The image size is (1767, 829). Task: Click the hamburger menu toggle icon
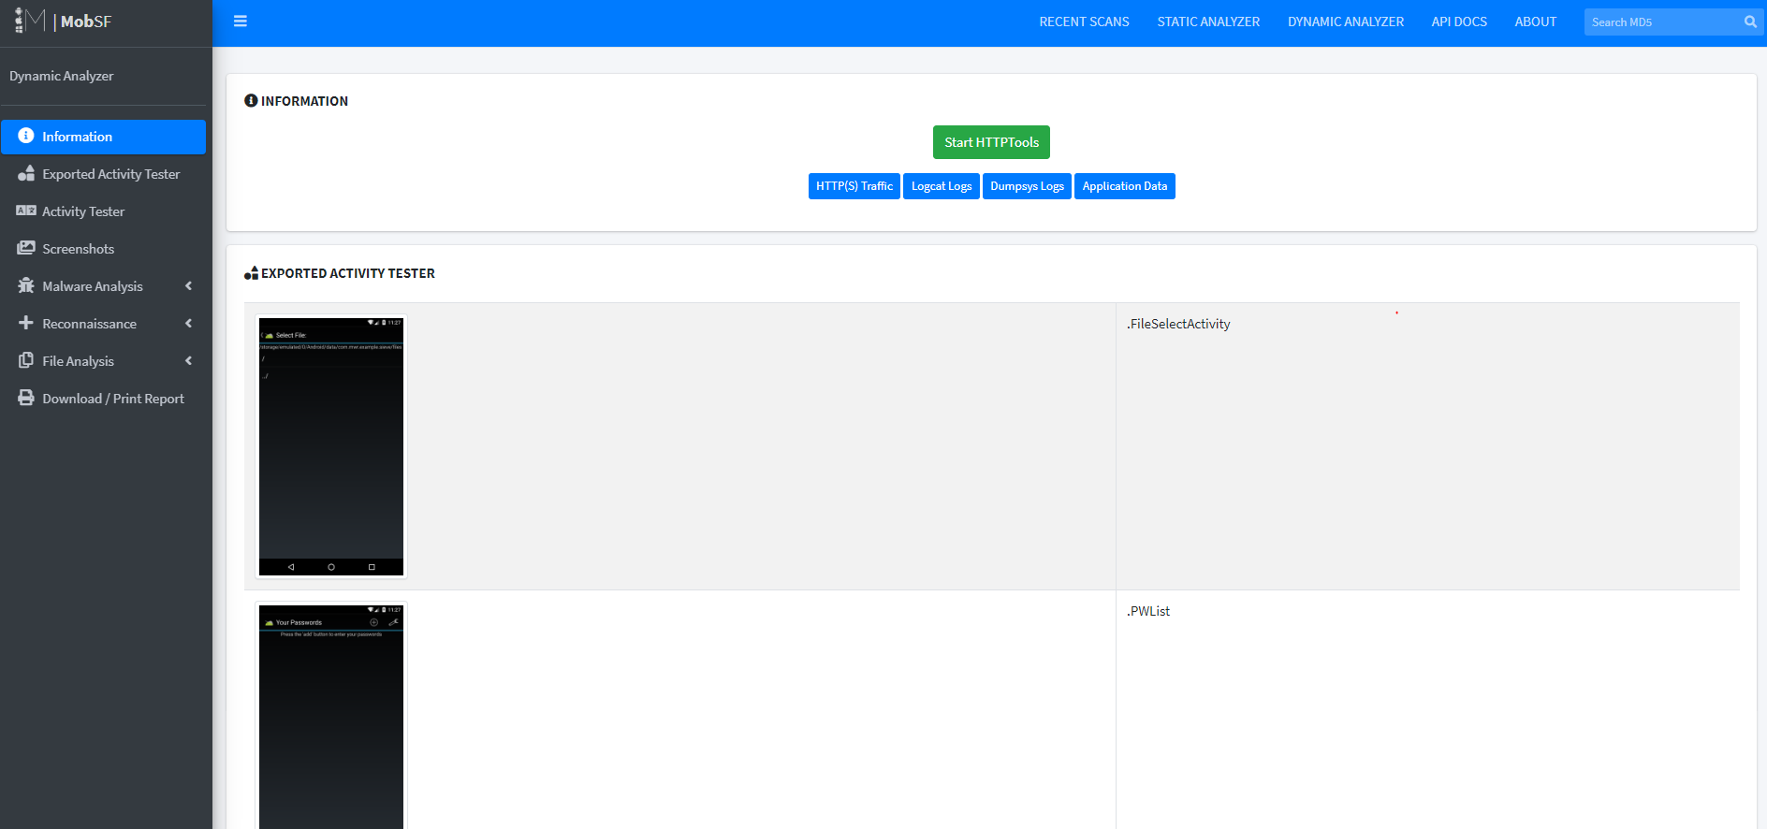(241, 22)
